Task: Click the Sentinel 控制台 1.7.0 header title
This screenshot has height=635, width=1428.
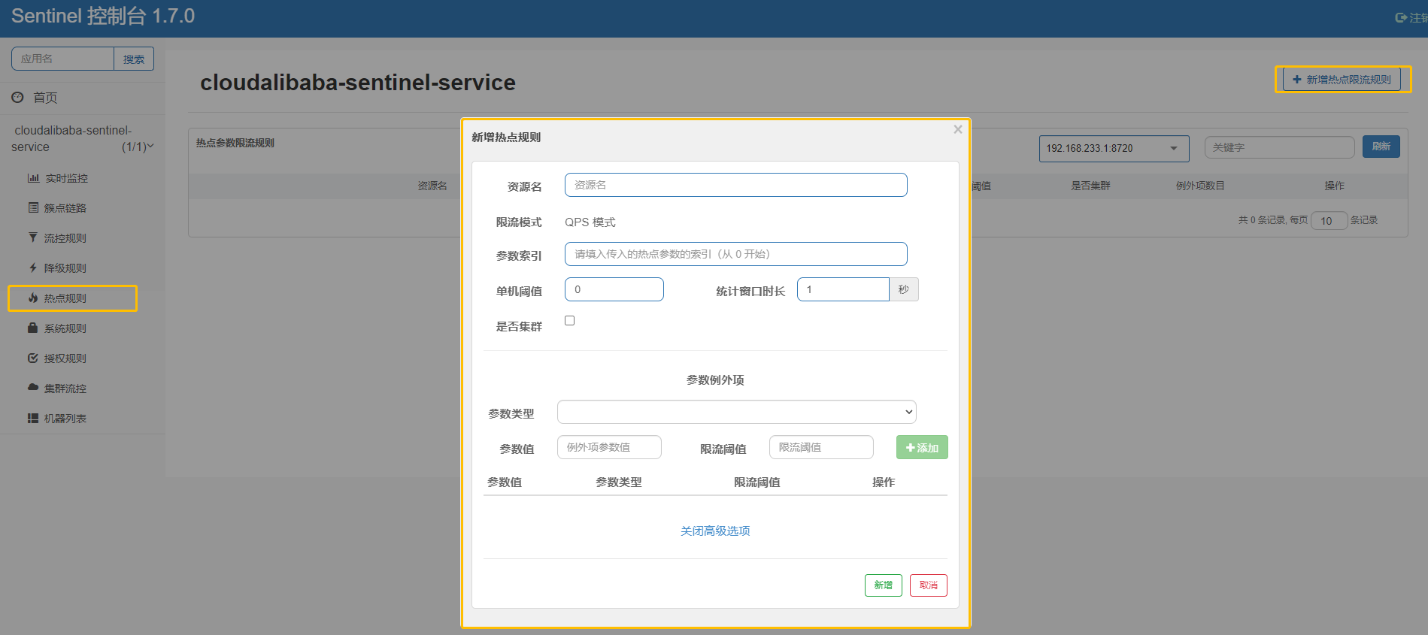Action: point(103,16)
